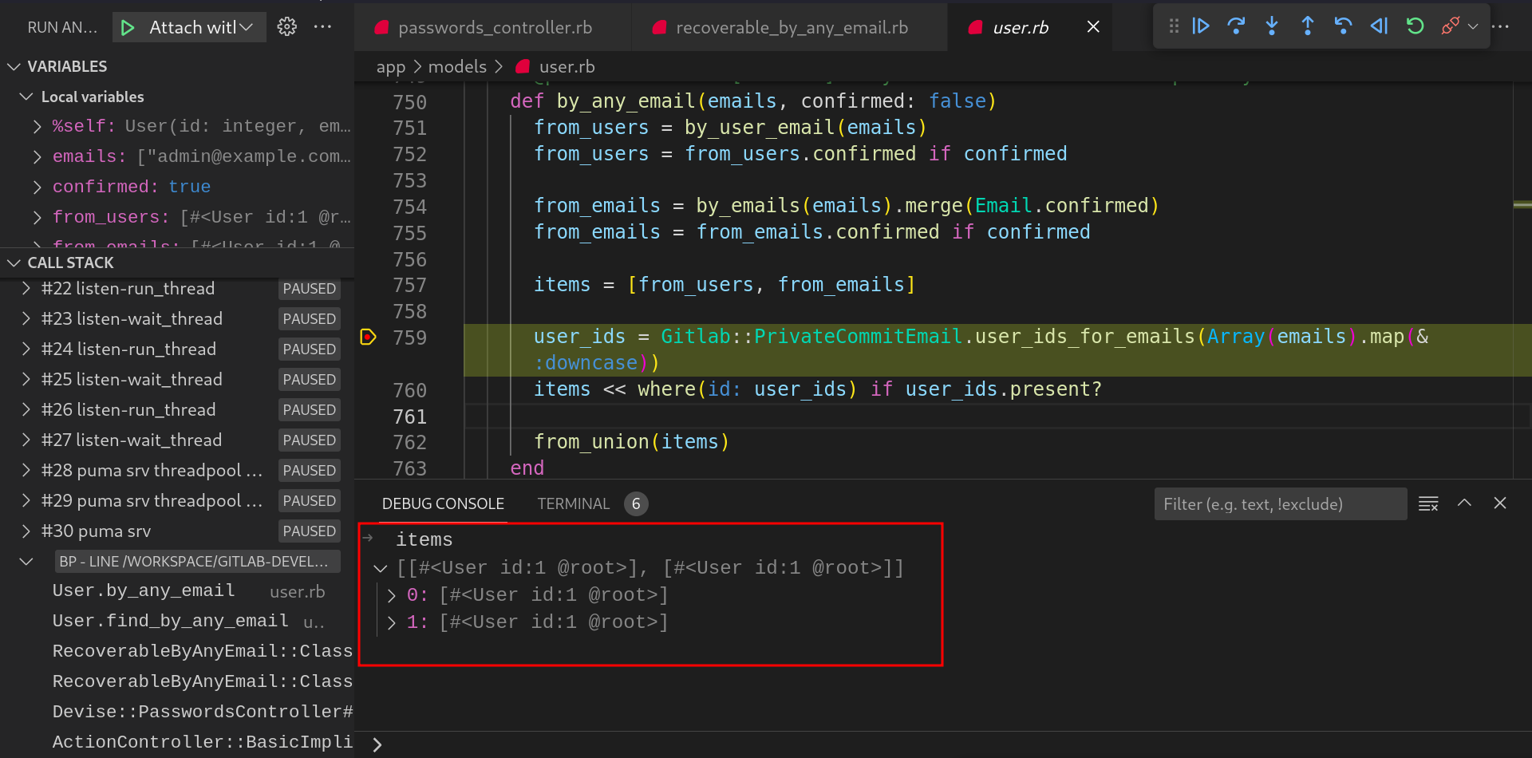Step back in the debug toolbar
The image size is (1532, 758).
[x=1343, y=26]
